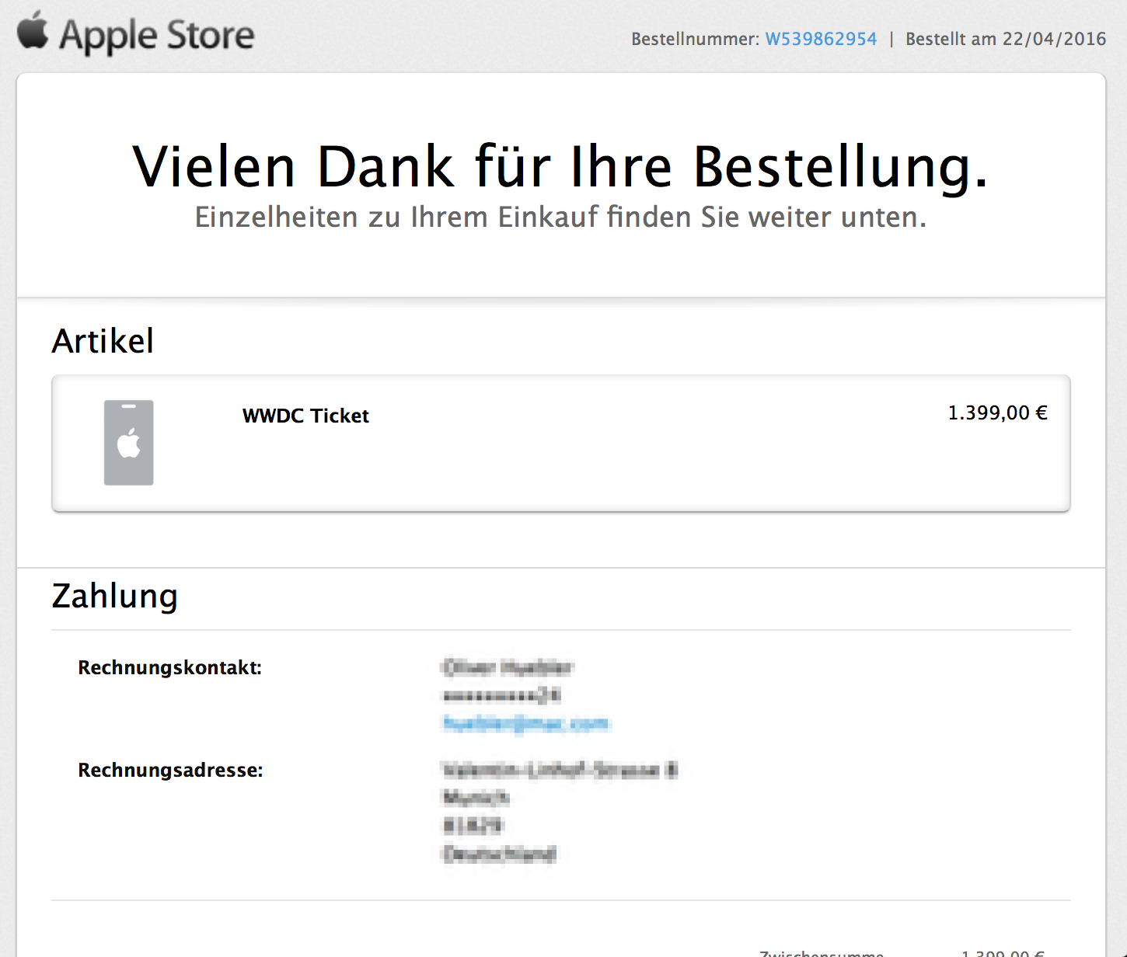Click the Apple Store header title
1127x957 pixels.
coord(157,36)
